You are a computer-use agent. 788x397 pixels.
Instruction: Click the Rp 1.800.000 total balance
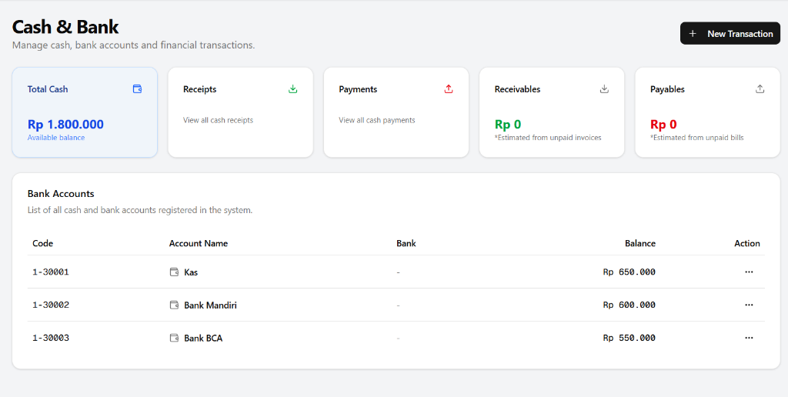(66, 124)
